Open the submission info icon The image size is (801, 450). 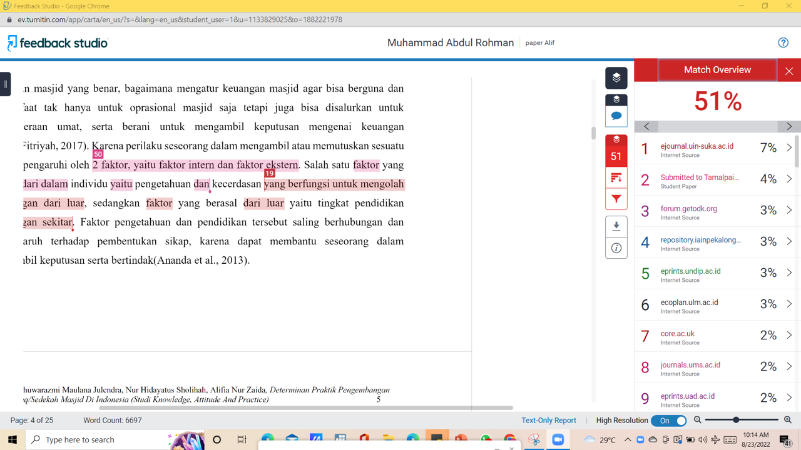616,248
